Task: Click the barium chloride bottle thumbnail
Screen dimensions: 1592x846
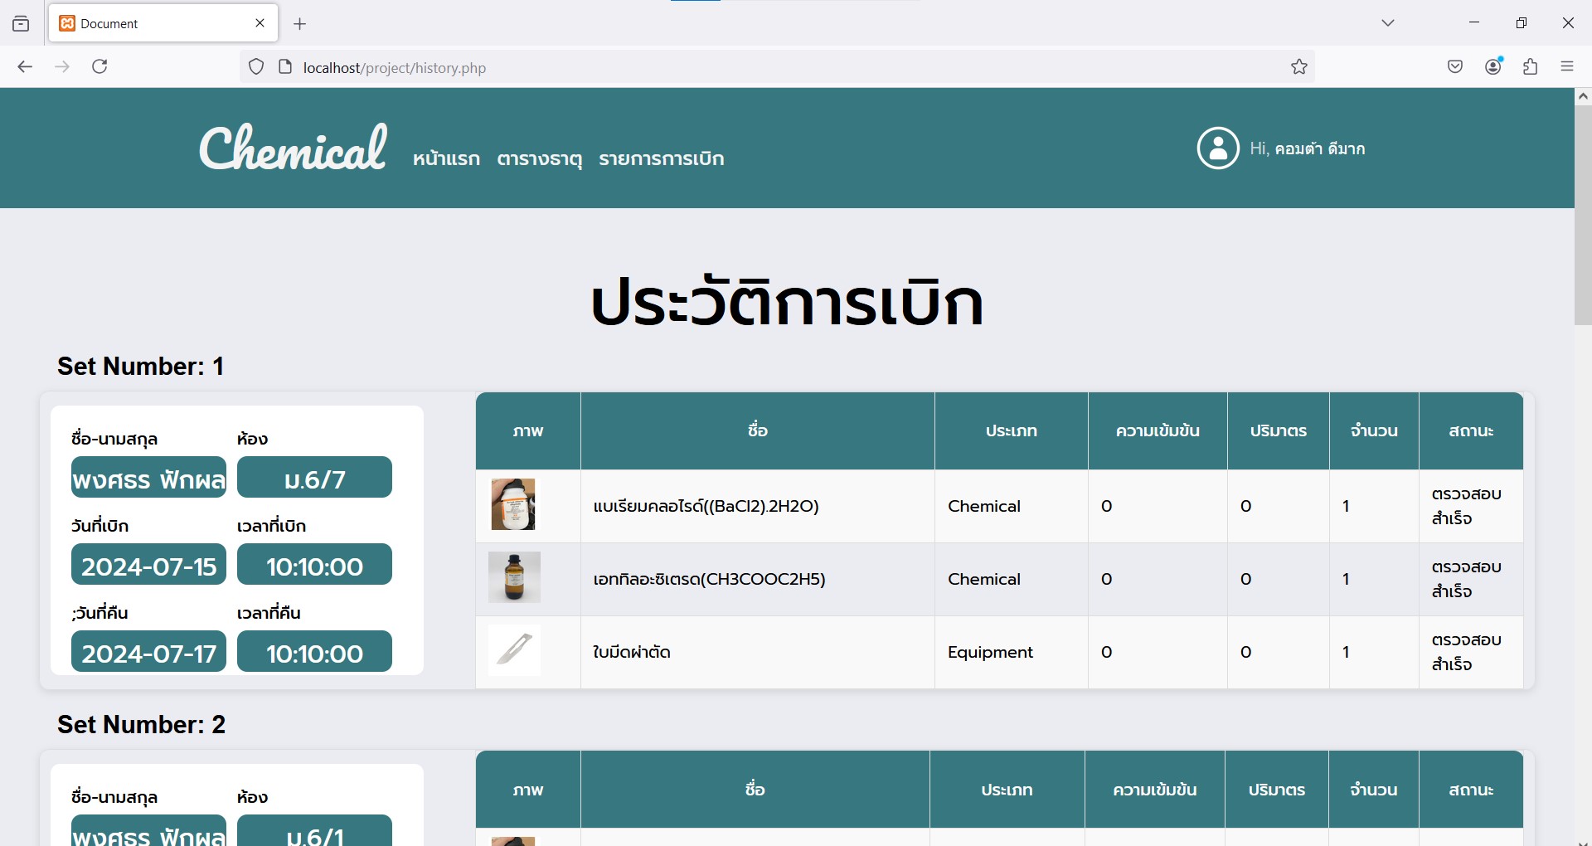Action: click(x=513, y=504)
